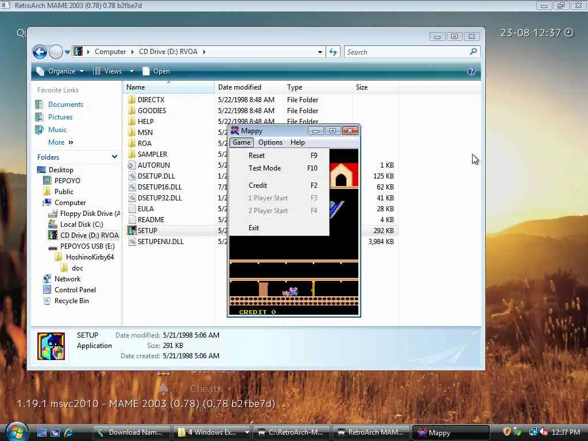This screenshot has width=588, height=441.
Task: Open the Game menu in Mappy
Action: (242, 142)
